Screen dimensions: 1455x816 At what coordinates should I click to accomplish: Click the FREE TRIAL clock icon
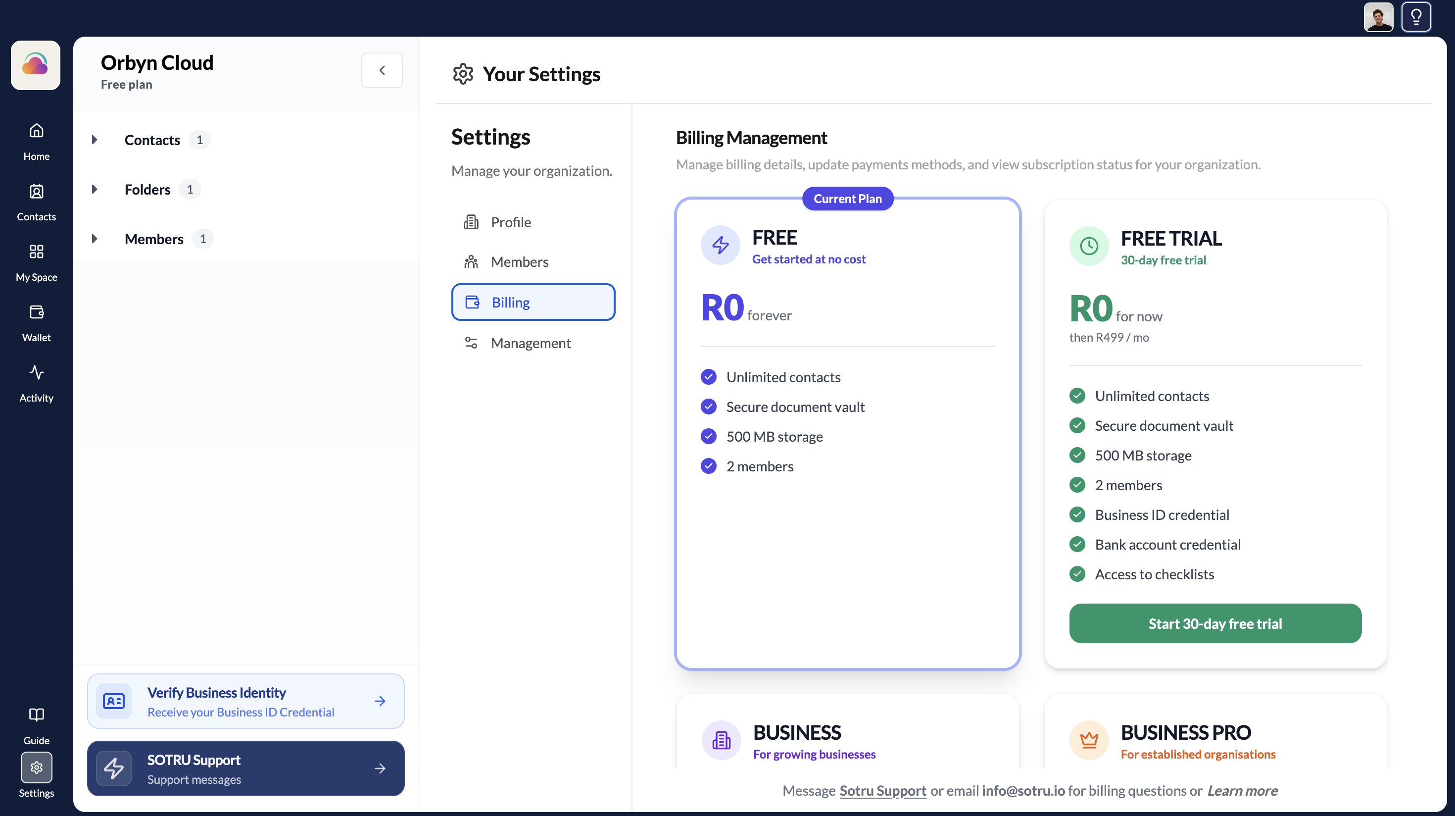pyautogui.click(x=1088, y=246)
